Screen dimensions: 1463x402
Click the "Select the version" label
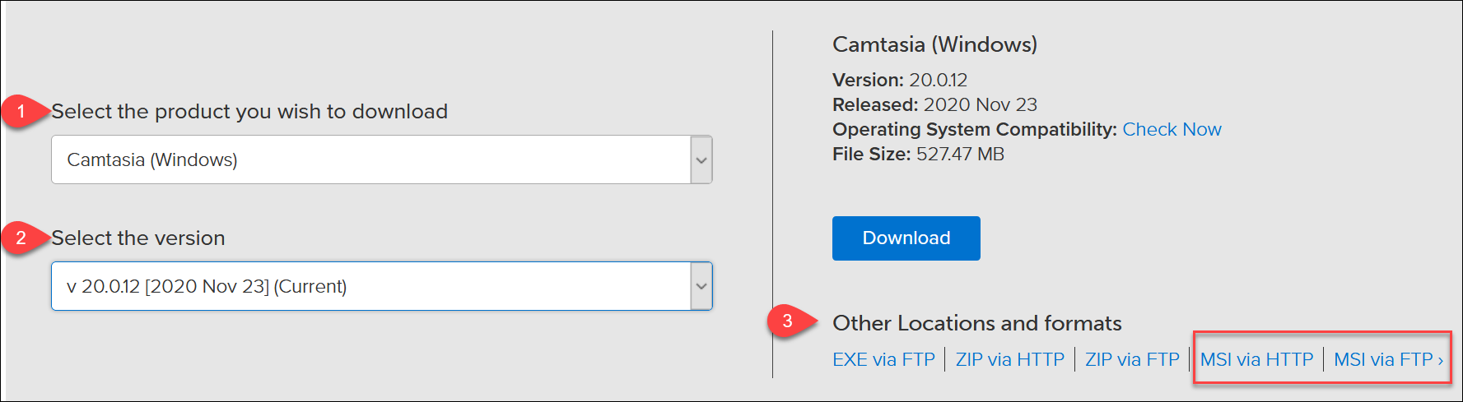pos(138,238)
